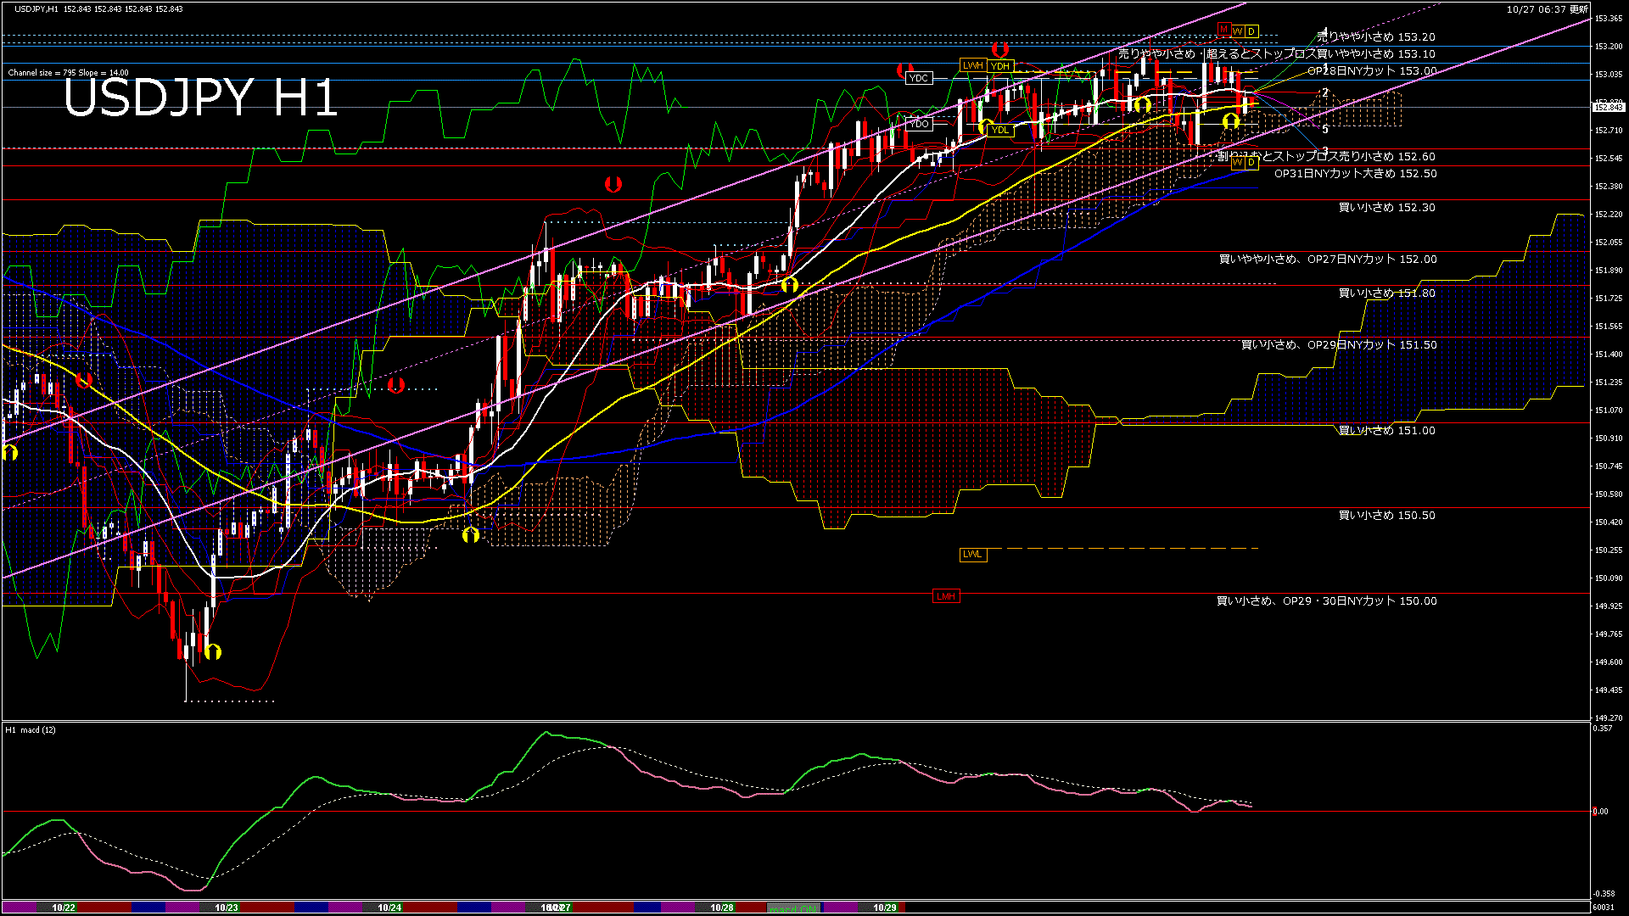Click the H1 macd (12) indicator label
The width and height of the screenshot is (1629, 916).
click(31, 729)
